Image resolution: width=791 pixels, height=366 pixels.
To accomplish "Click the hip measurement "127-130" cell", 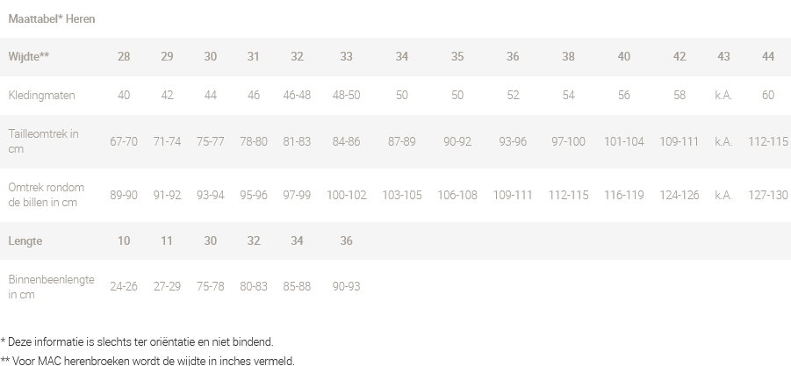I will click(768, 195).
